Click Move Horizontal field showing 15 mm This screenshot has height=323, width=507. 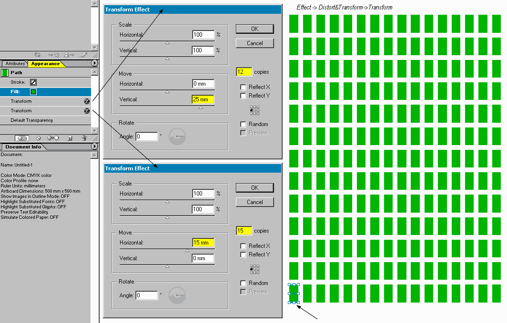[203, 243]
